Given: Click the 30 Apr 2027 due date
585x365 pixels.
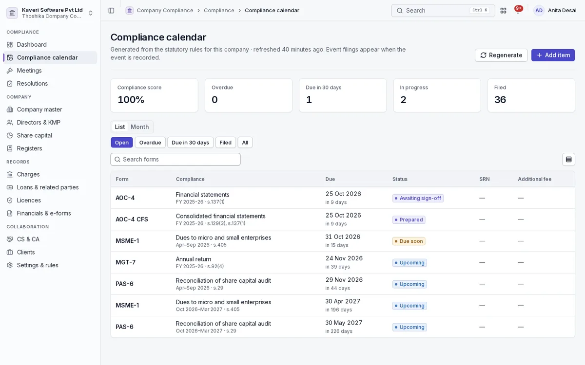Looking at the screenshot, I should [x=343, y=301].
